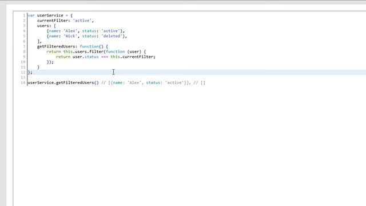Click the 'var' keyword on line 1
Image resolution: width=366 pixels, height=206 pixels.
point(31,15)
